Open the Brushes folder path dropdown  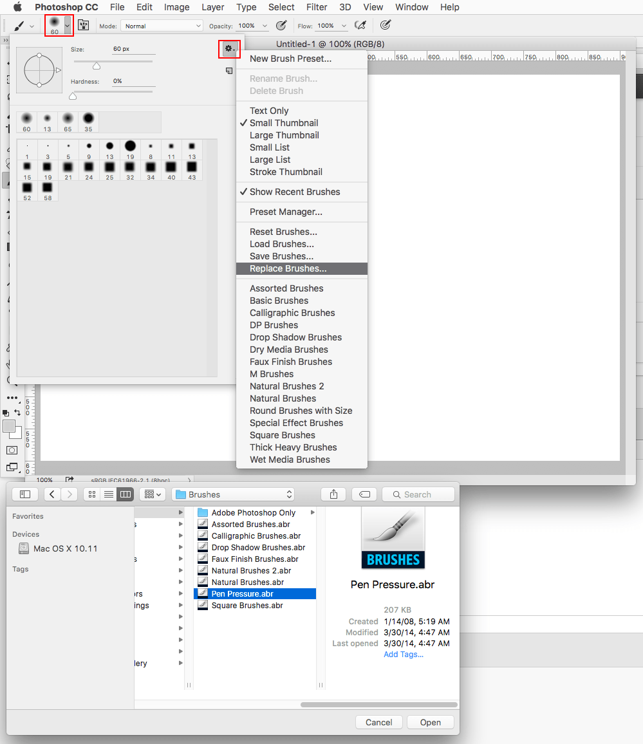233,494
